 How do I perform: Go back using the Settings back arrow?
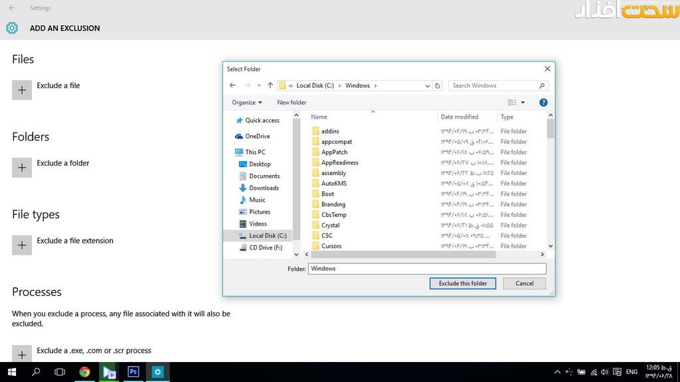pyautogui.click(x=12, y=8)
